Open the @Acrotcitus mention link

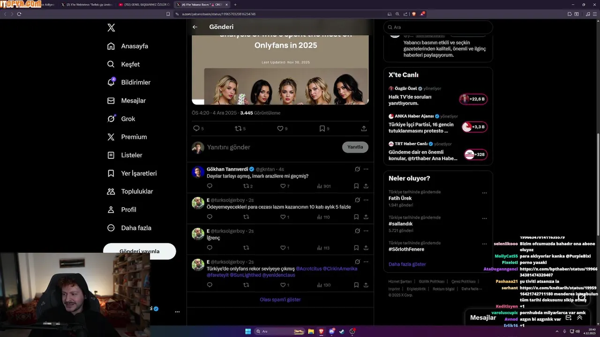click(x=308, y=269)
